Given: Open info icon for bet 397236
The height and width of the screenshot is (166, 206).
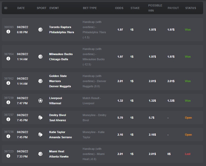Looking at the screenshot, I should click(8, 136).
